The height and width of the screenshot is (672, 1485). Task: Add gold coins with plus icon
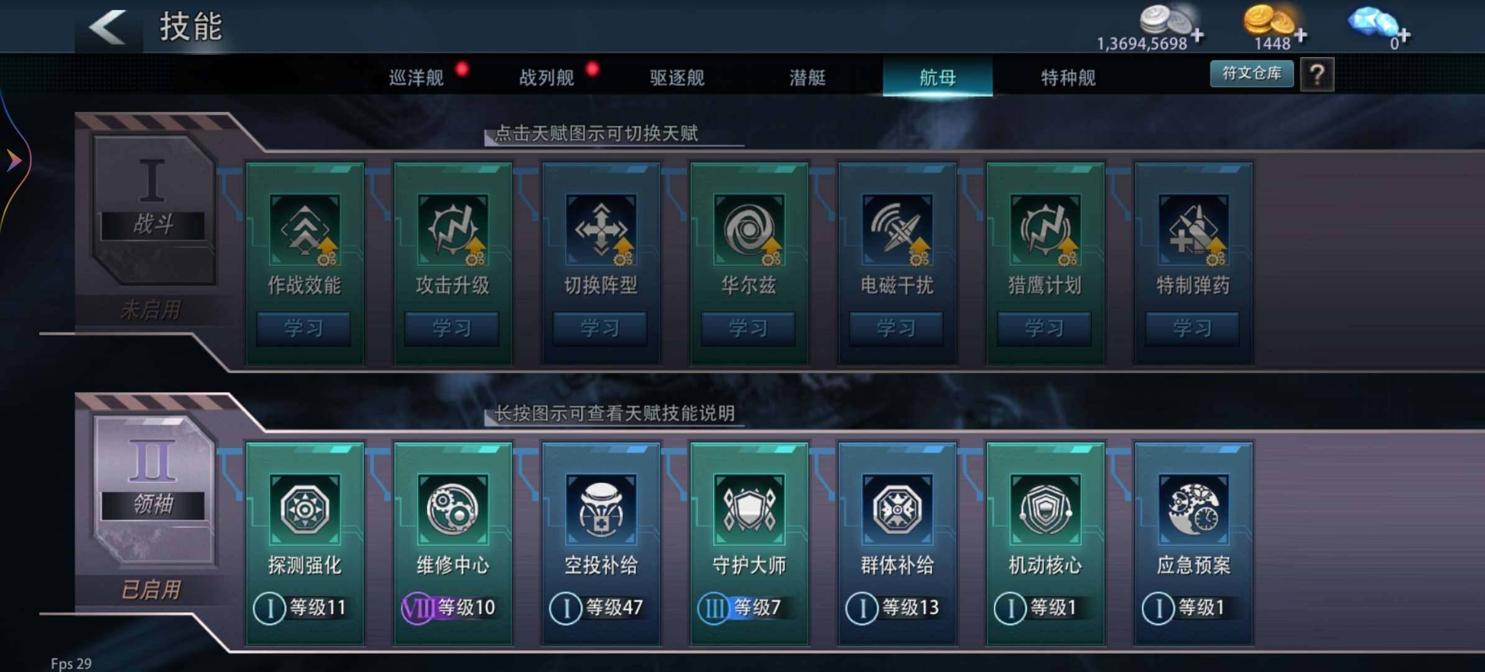[x=1300, y=35]
